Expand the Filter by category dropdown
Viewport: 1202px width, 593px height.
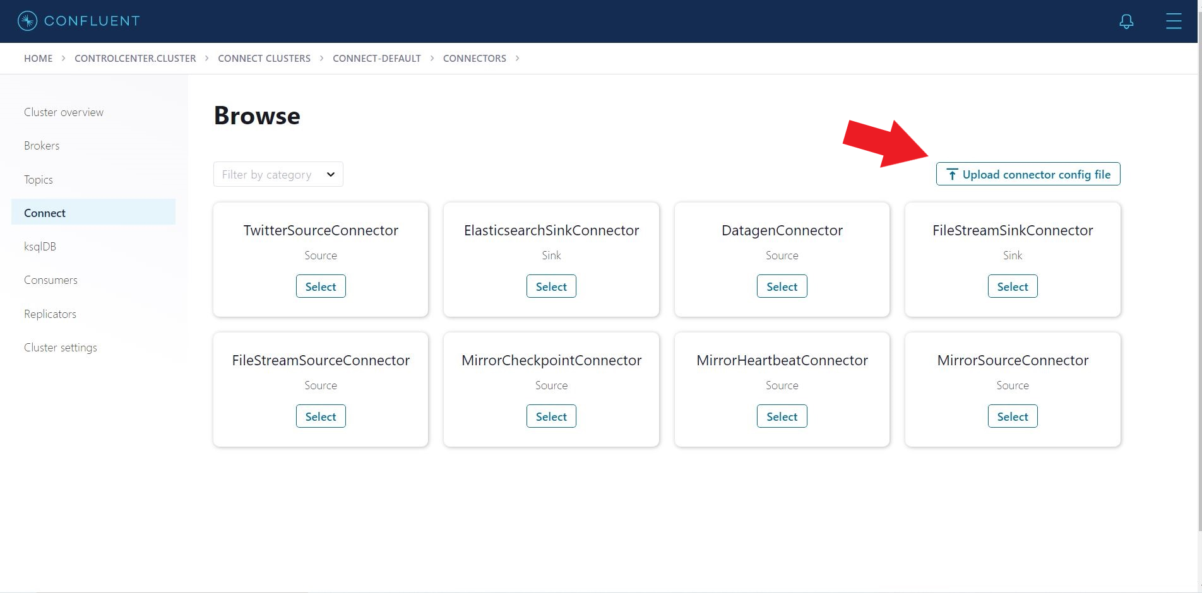click(278, 174)
